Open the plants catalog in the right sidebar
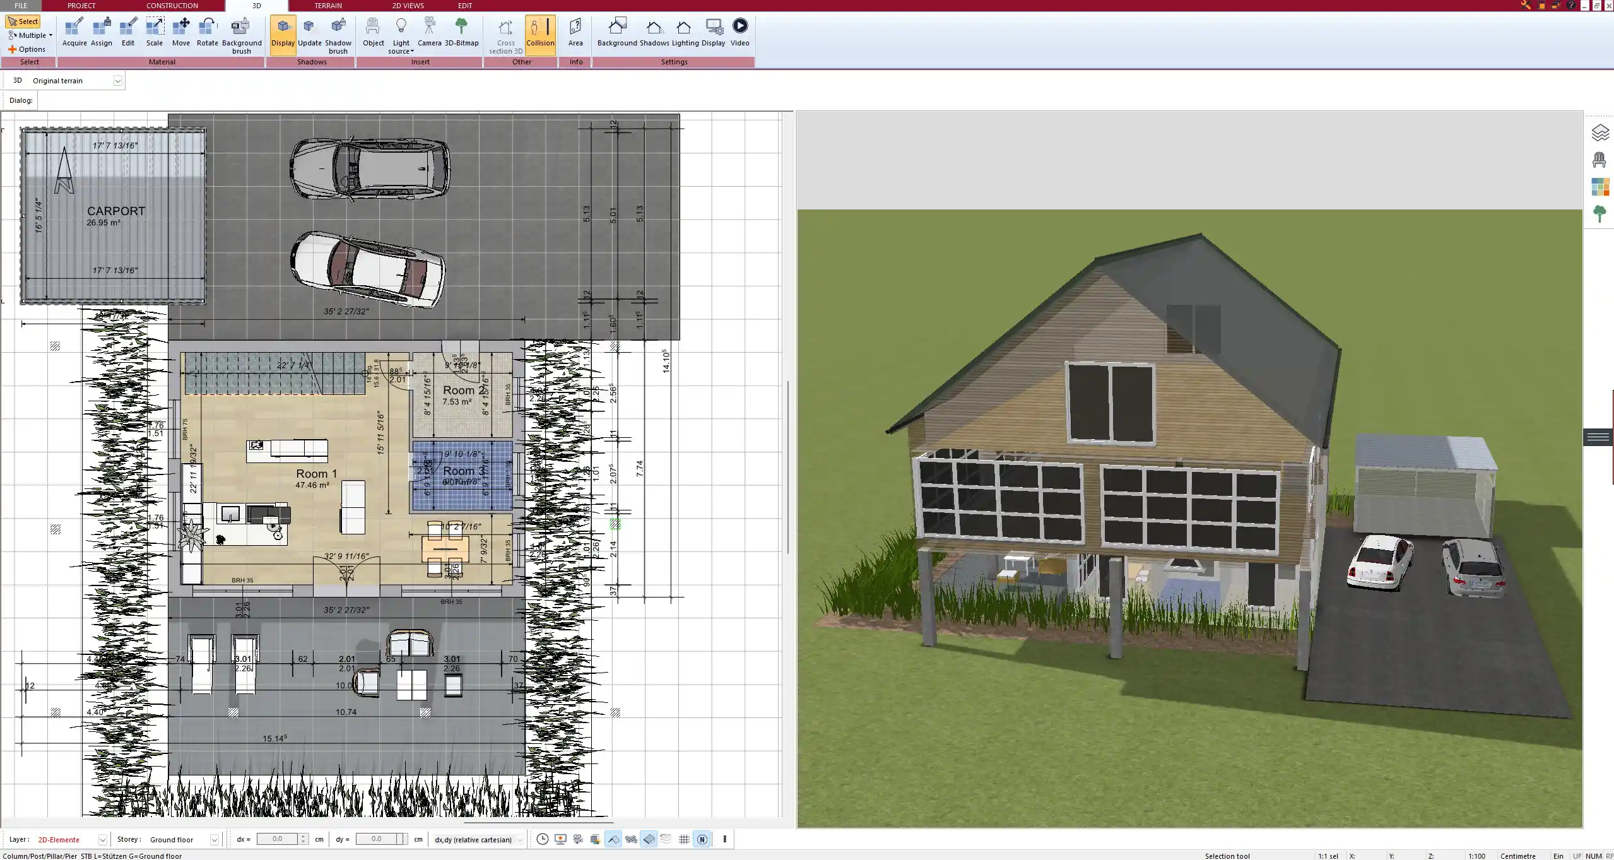The image size is (1614, 860). [x=1600, y=214]
